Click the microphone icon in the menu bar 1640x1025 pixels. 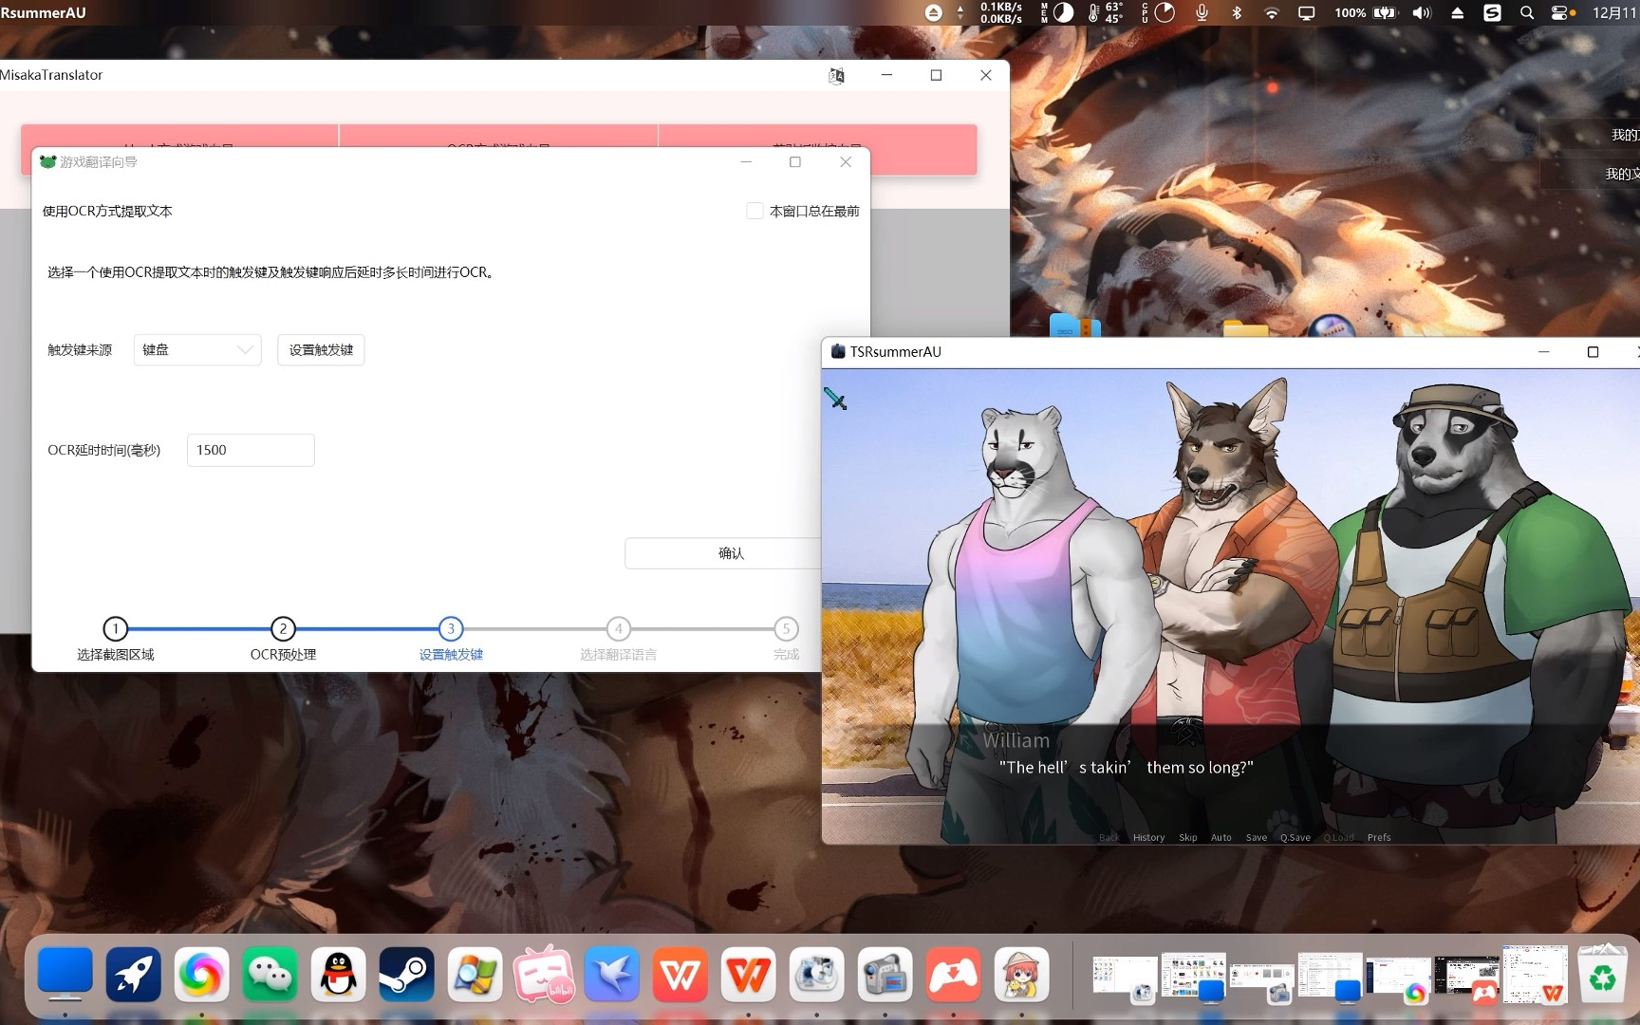[1202, 12]
